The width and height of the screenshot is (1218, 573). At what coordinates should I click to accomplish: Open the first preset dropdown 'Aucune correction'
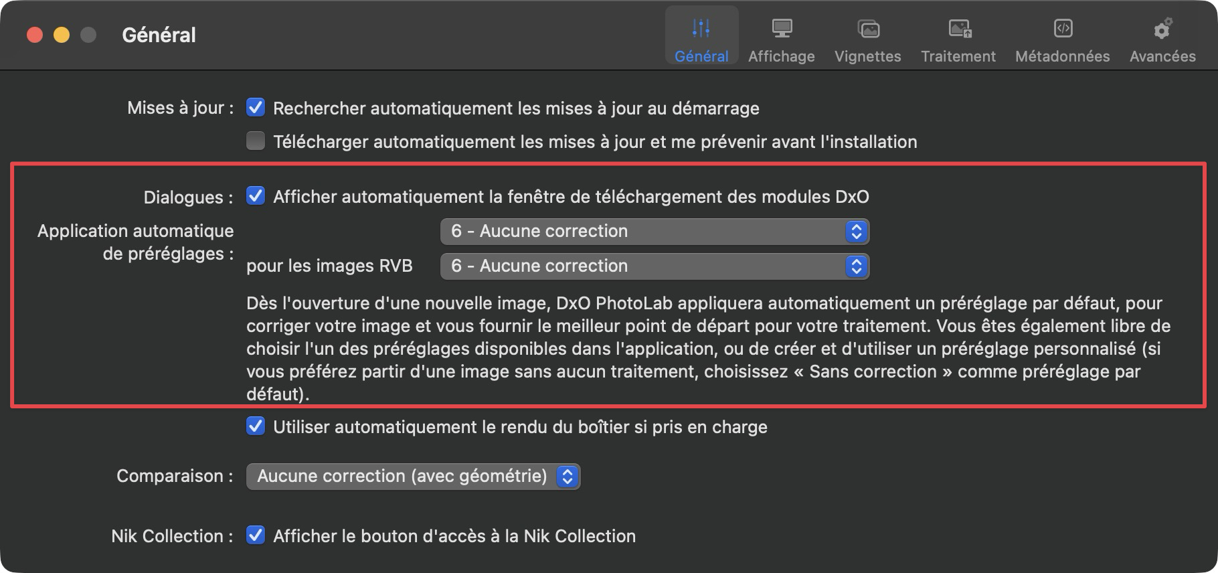655,232
